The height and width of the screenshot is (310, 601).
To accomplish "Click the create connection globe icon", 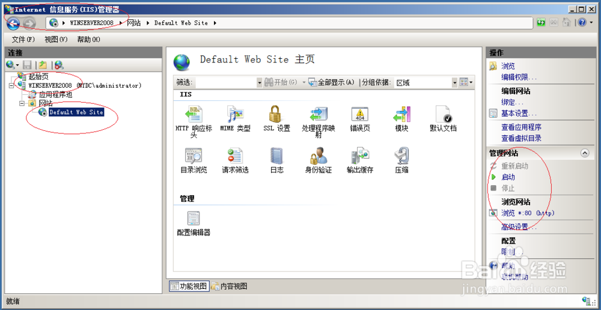I will [x=10, y=65].
